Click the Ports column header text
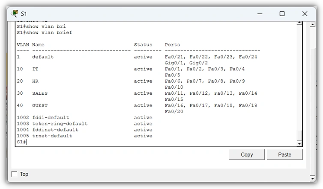The width and height of the screenshot is (323, 189). tap(172, 45)
